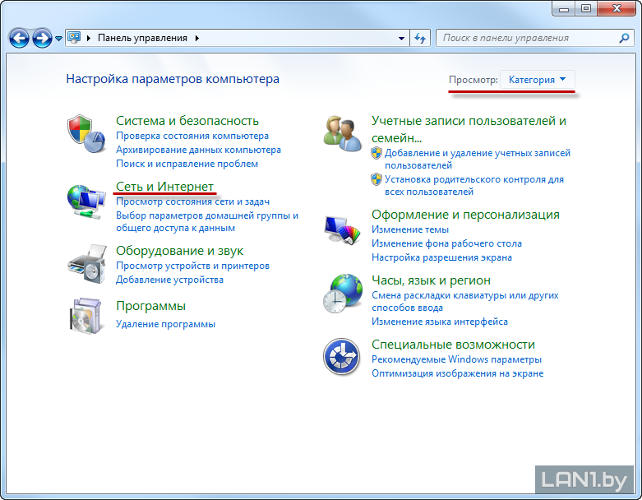
Task: Click the Network and Internet globe icon
Action: click(x=86, y=201)
